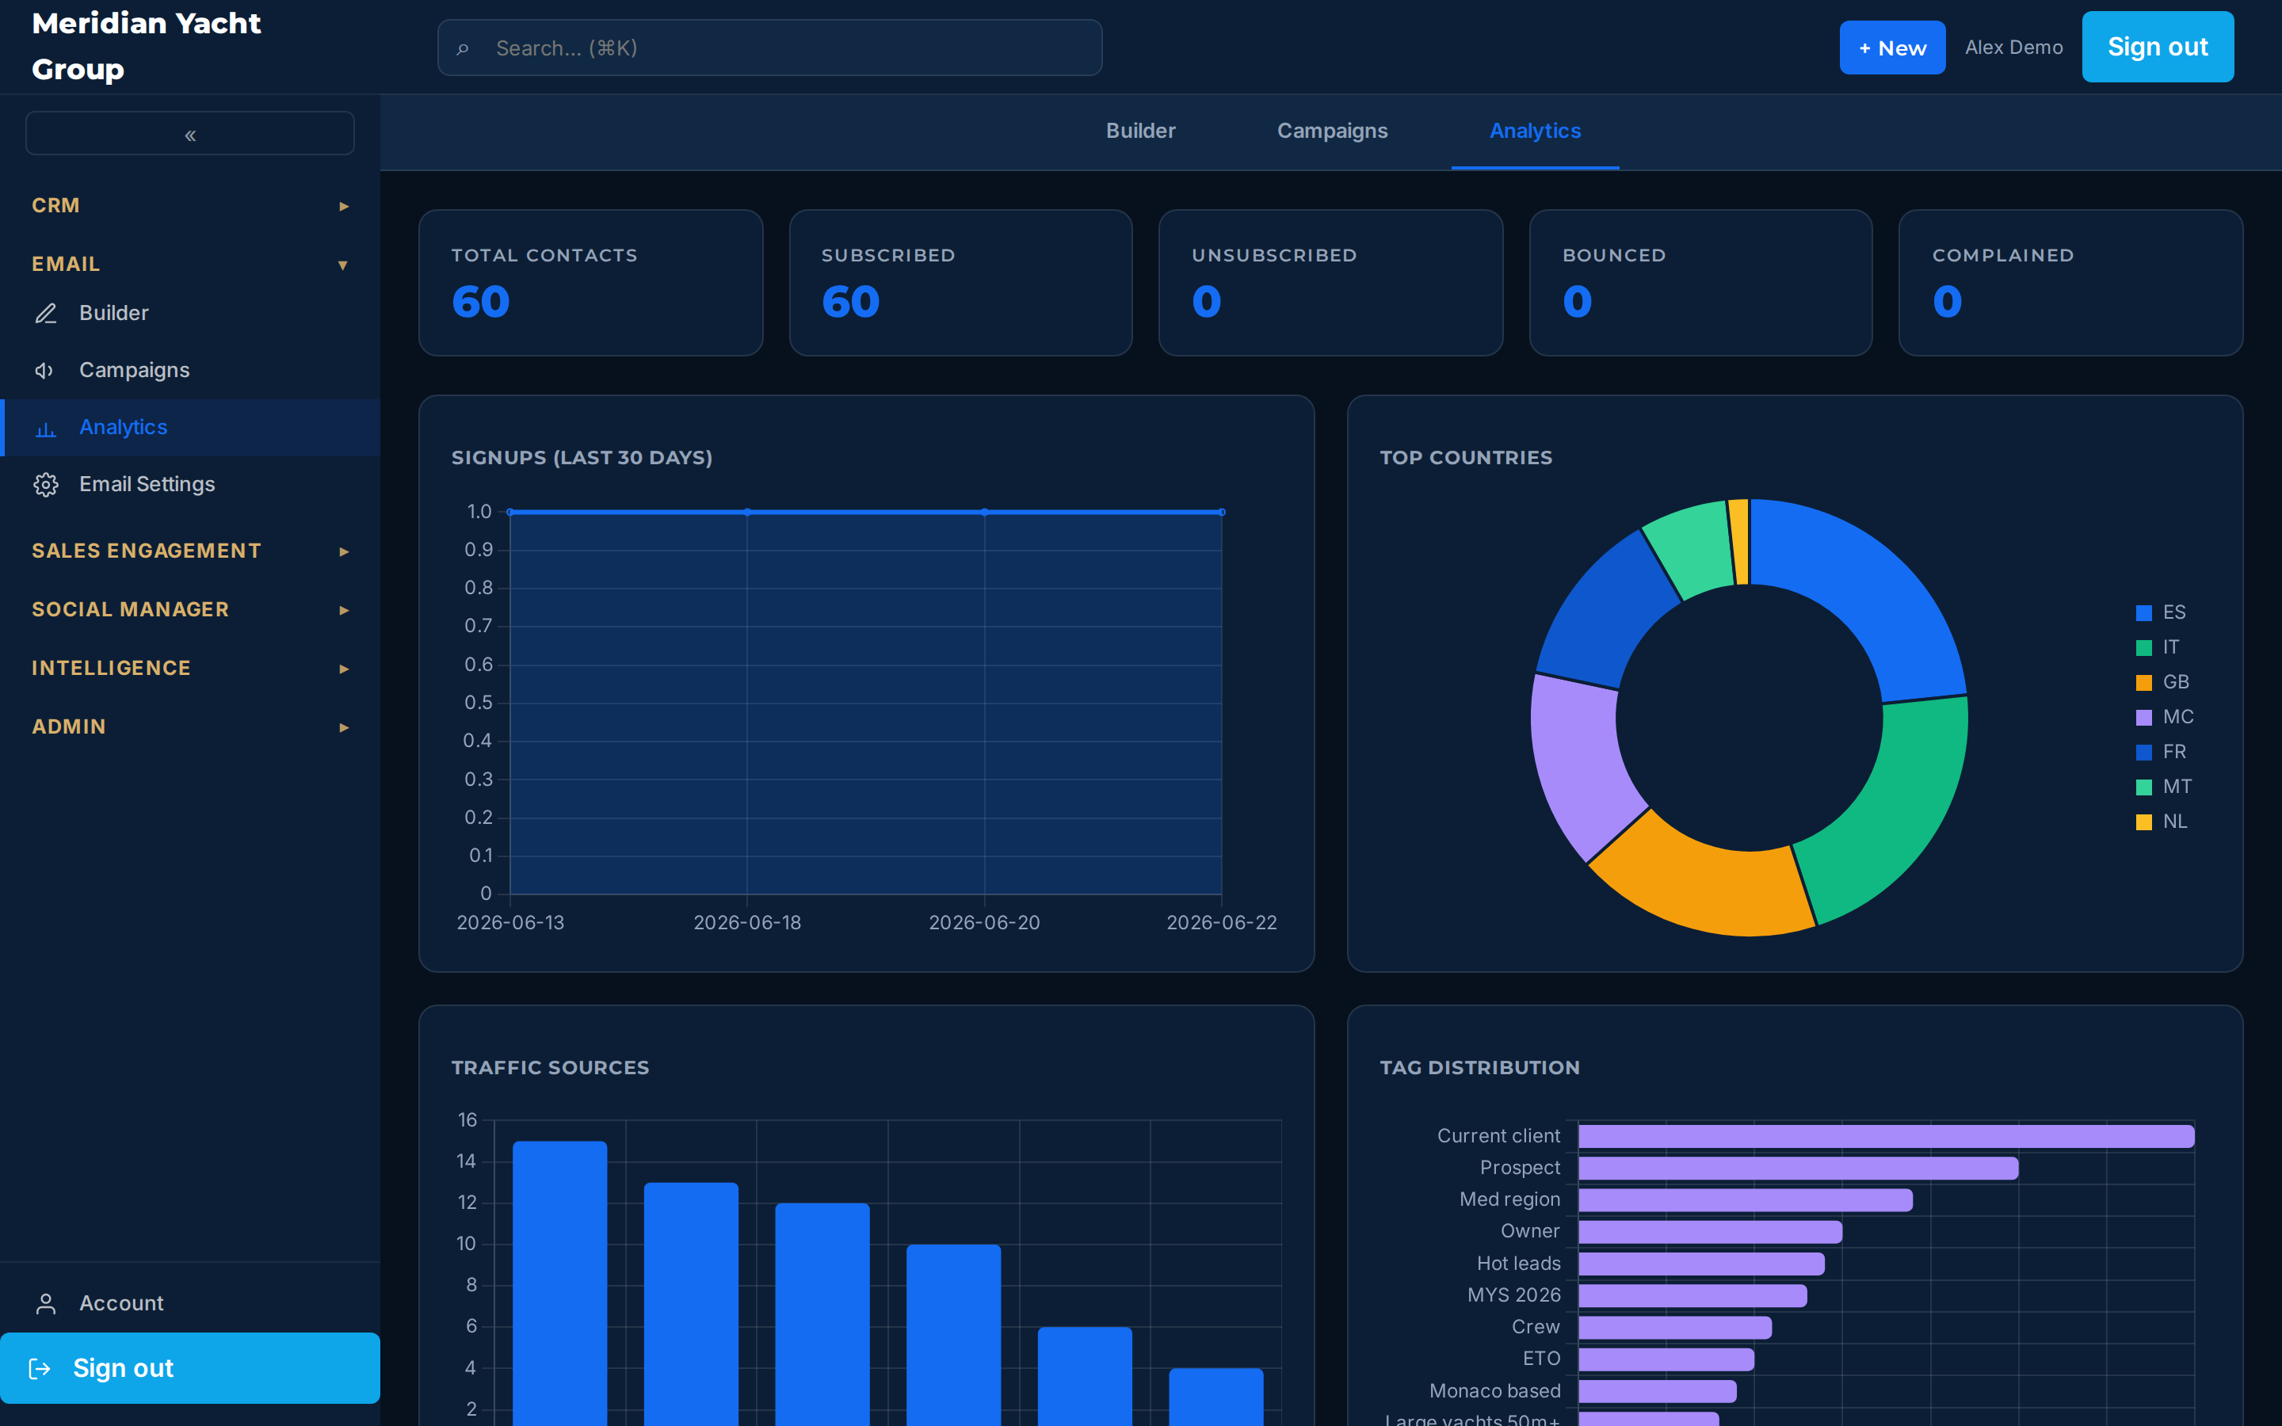Image resolution: width=2282 pixels, height=1426 pixels.
Task: Open Builder in the sidebar Email menu
Action: pos(189,313)
